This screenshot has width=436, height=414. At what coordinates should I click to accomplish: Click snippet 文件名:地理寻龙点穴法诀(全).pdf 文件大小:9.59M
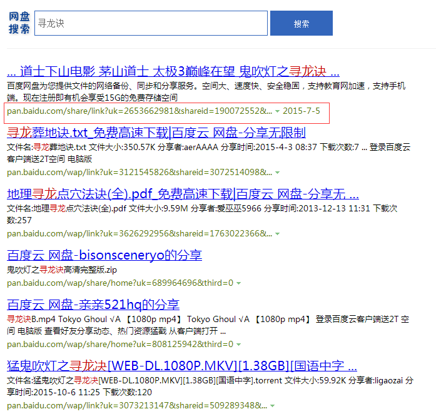point(202,215)
